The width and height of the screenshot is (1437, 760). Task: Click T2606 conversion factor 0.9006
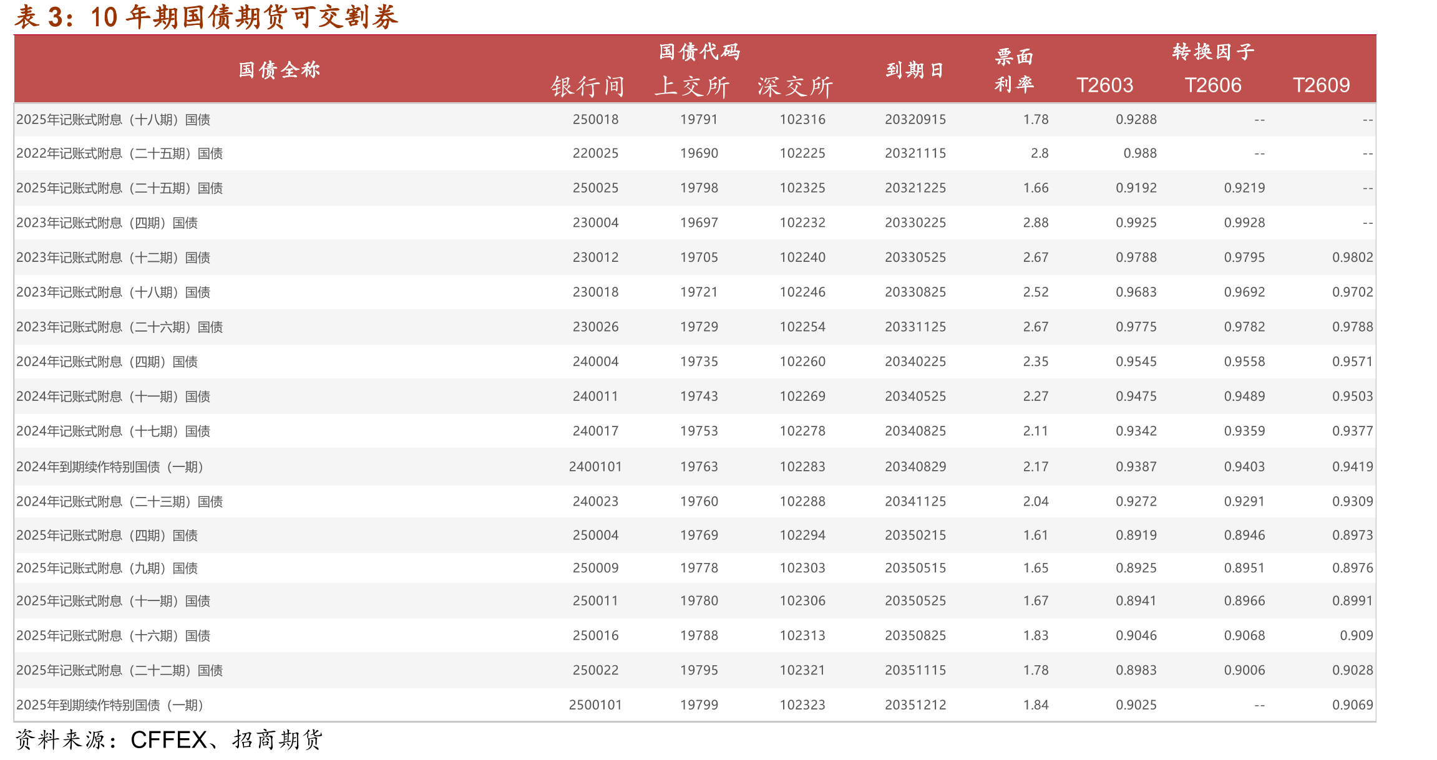coord(1245,670)
